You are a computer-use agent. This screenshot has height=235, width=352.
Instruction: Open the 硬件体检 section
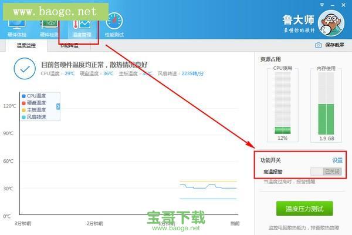tap(16, 28)
